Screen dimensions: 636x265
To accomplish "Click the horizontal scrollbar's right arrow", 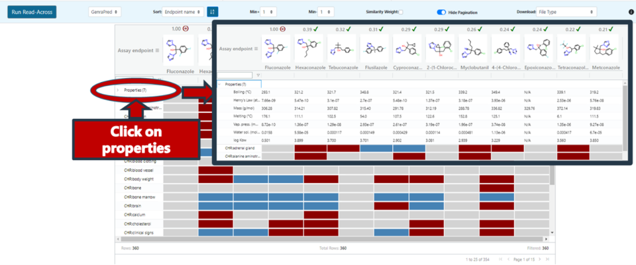I will 545,239.
